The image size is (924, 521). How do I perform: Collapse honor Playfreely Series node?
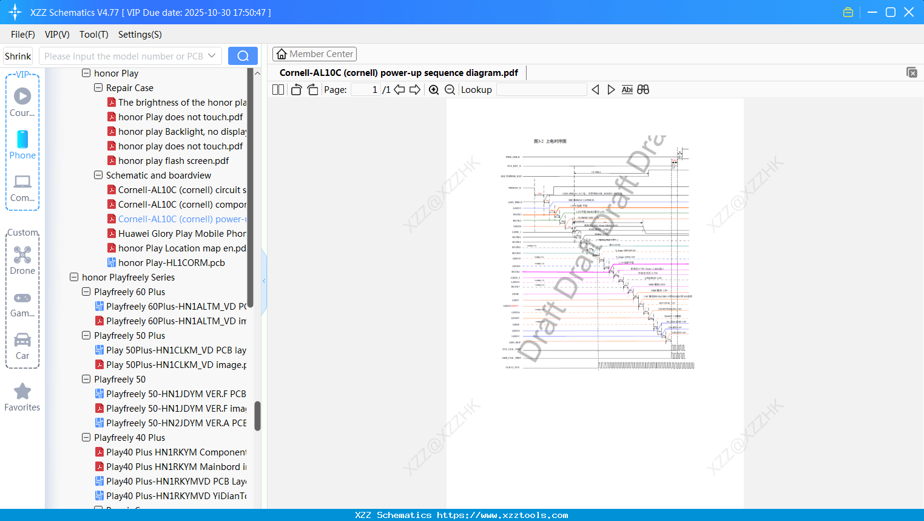coord(74,277)
